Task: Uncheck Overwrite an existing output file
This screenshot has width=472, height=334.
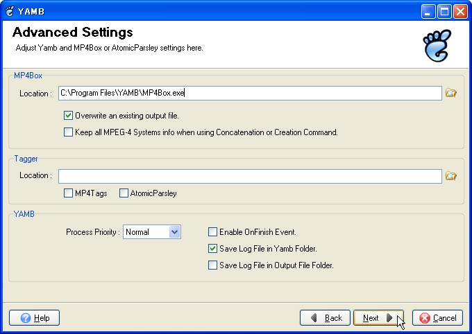Action: [68, 116]
